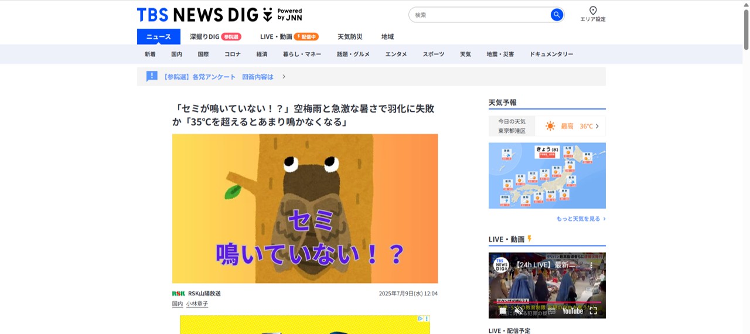Stop the live video playback

tap(502, 311)
